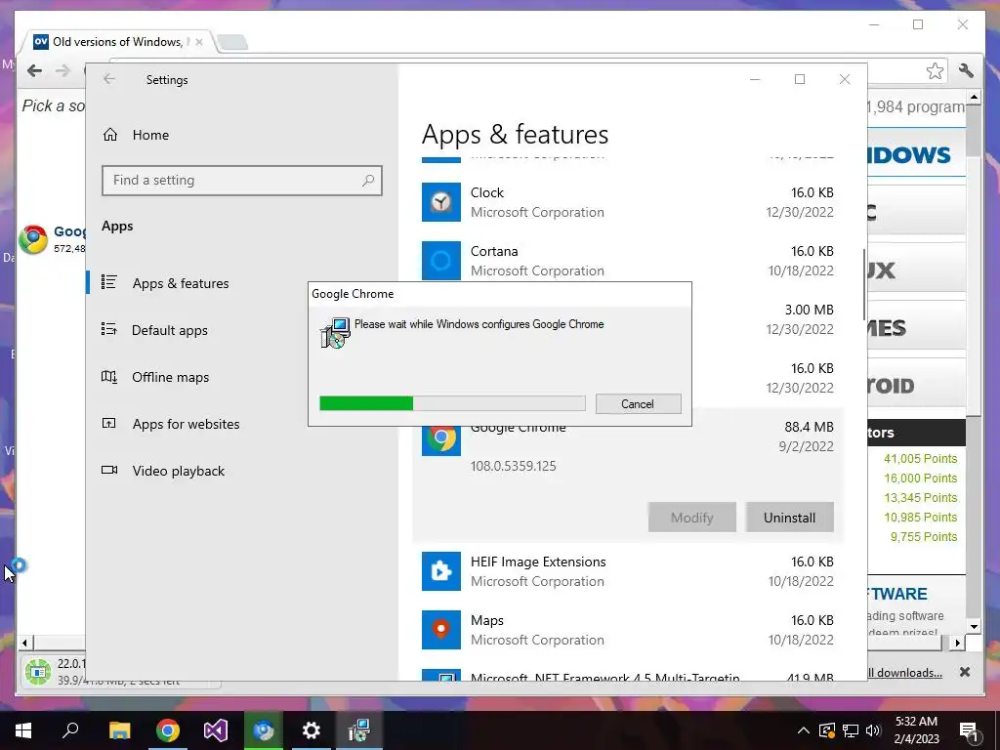
Task: Open taskbar Search
Action: tap(70, 730)
